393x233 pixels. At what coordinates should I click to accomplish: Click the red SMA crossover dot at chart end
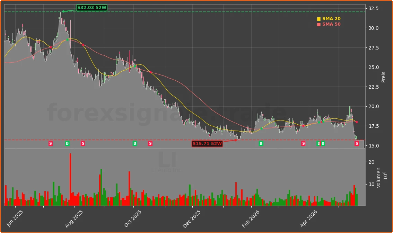coord(357,122)
